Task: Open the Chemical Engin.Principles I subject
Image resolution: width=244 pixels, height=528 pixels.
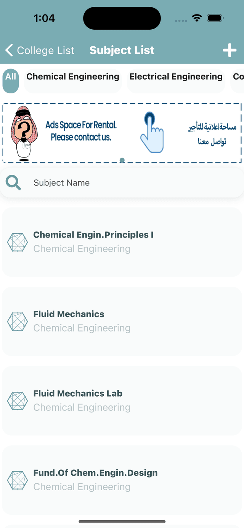Action: point(122,242)
